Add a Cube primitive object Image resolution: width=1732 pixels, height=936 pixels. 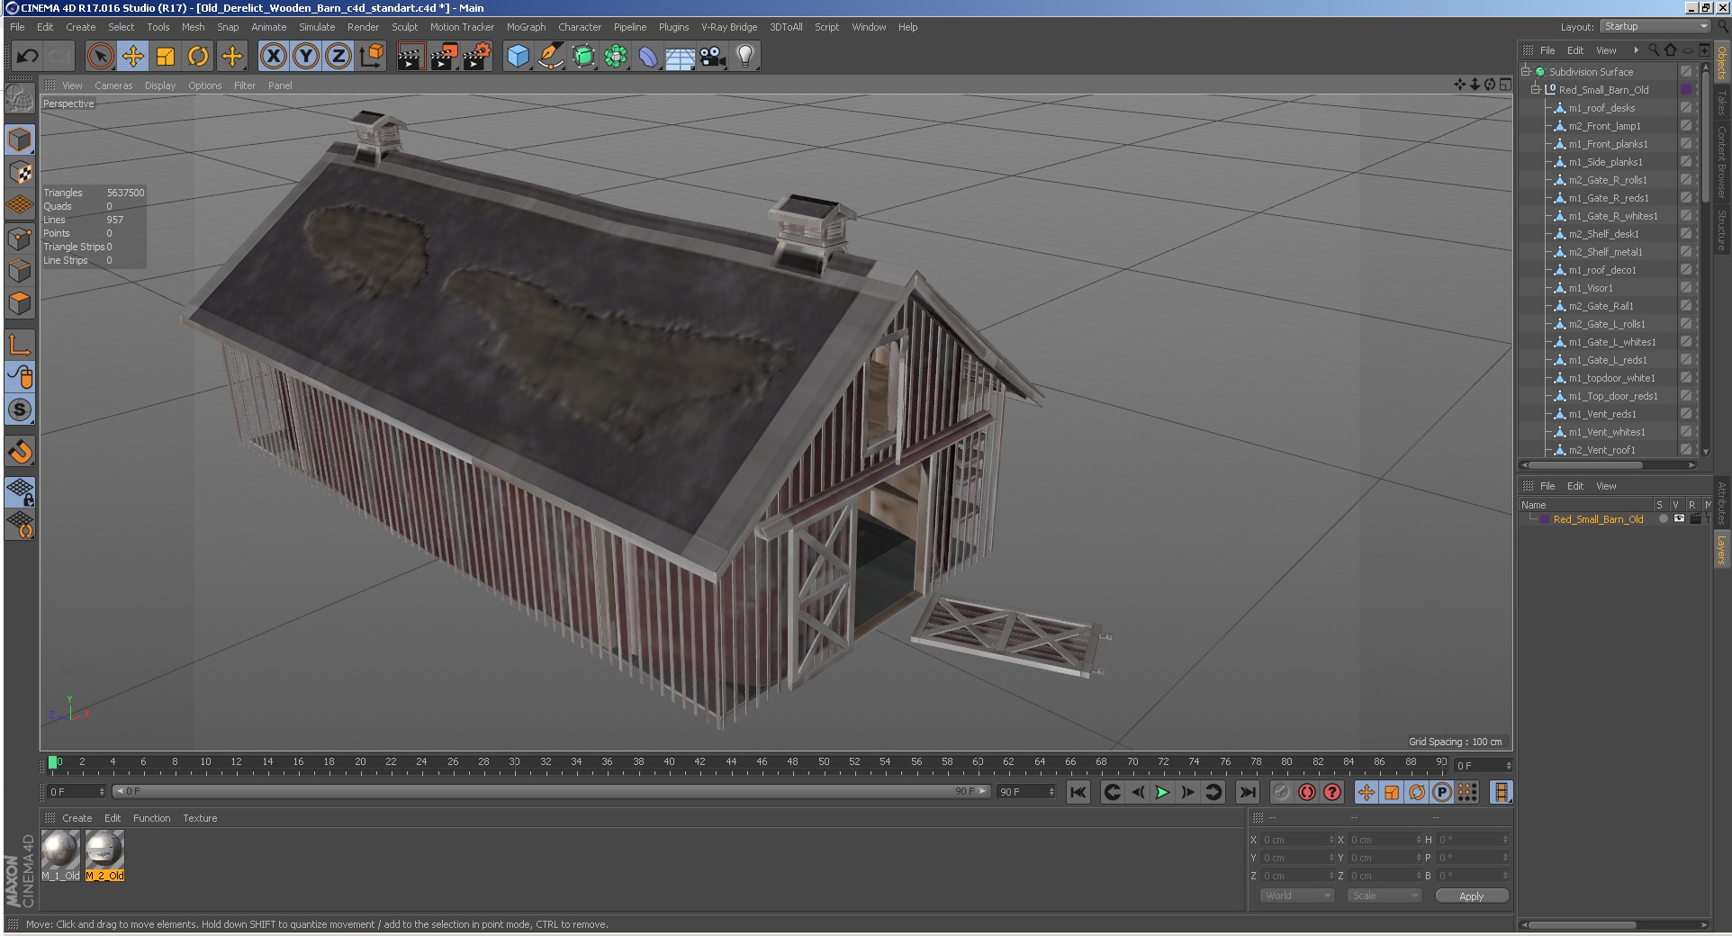tap(518, 57)
